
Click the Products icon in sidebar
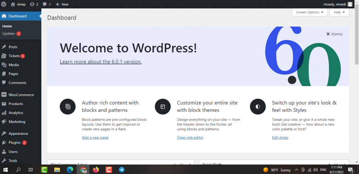4,104
